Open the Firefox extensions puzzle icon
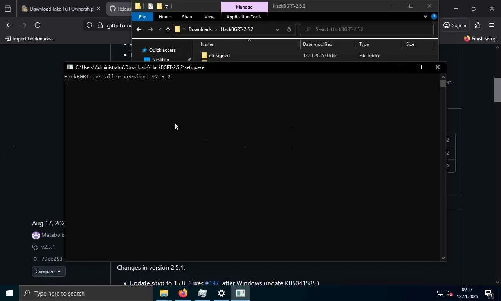The image size is (501, 301). (x=478, y=25)
